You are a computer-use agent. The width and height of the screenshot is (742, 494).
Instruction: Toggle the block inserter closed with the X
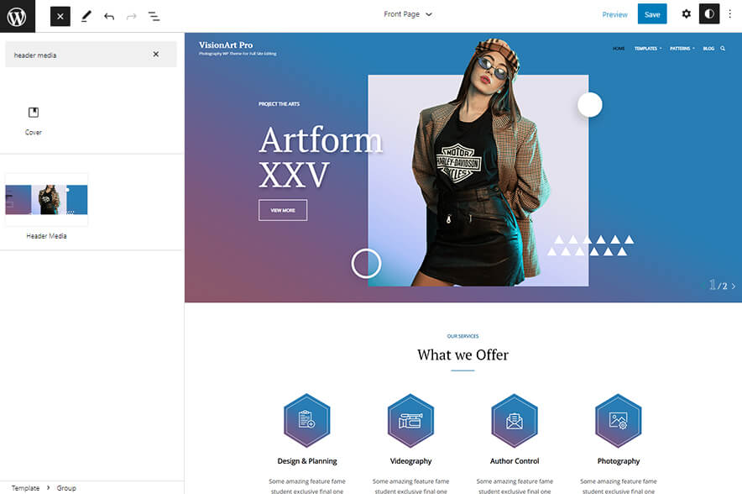pos(60,15)
